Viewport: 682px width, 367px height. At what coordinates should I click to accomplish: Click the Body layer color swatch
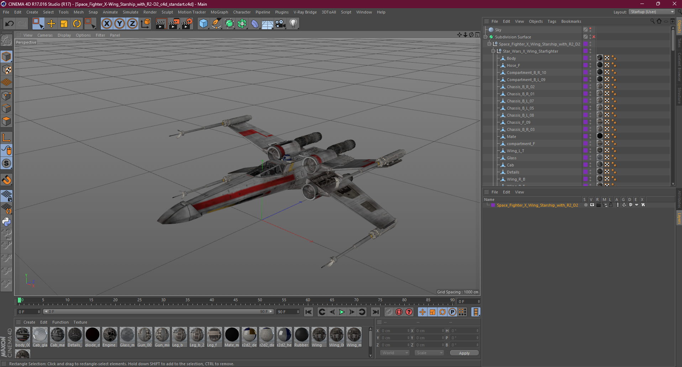click(x=586, y=58)
